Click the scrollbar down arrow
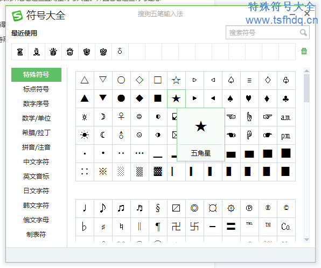This screenshot has width=321, height=268. pyautogui.click(x=306, y=239)
